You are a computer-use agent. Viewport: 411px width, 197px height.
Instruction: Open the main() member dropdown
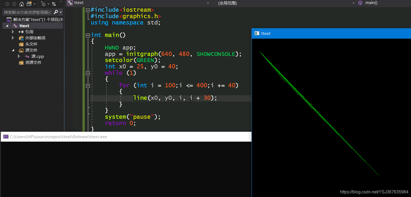371,3
